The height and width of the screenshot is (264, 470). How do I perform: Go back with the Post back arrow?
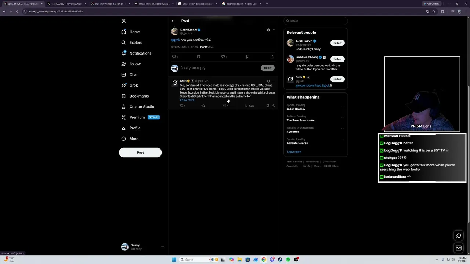173,21
